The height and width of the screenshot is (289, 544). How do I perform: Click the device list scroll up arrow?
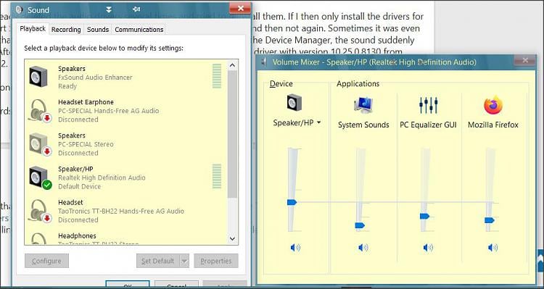tap(232, 64)
